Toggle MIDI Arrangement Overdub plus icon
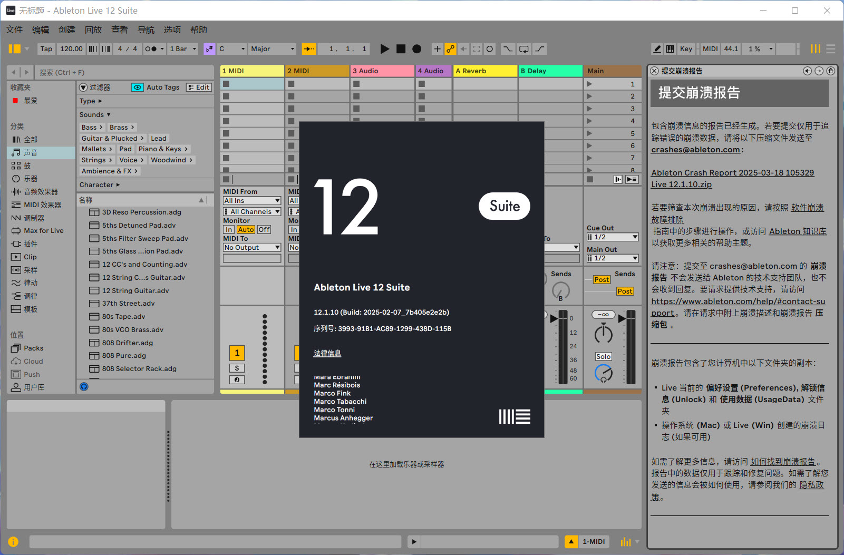 click(x=437, y=49)
